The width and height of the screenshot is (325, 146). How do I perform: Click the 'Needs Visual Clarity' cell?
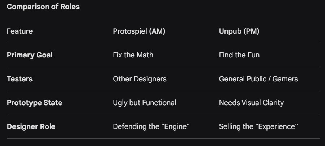251,103
